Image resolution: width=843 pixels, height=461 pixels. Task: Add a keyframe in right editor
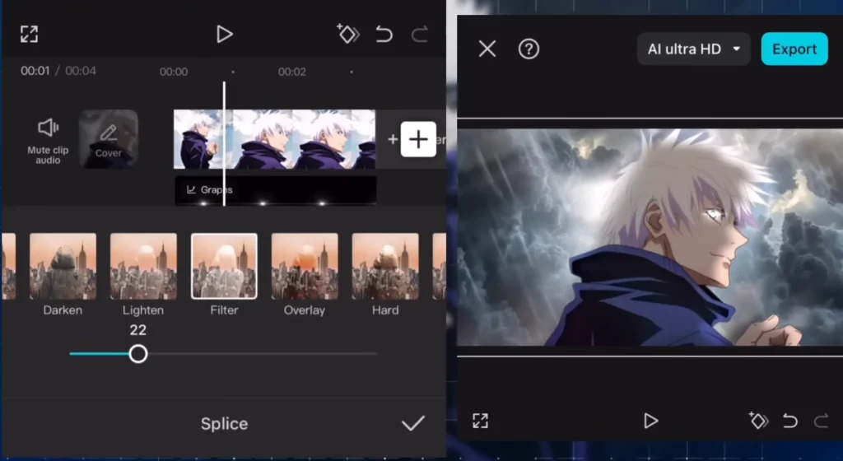[758, 421]
